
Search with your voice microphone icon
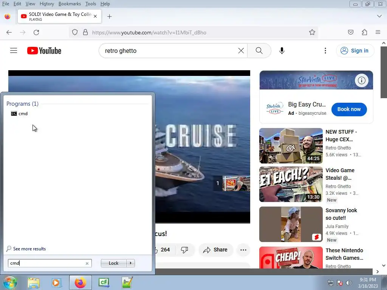(x=282, y=51)
